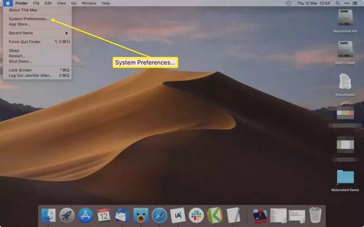Open Calendar in the dock
The width and height of the screenshot is (364, 227).
pos(104,215)
